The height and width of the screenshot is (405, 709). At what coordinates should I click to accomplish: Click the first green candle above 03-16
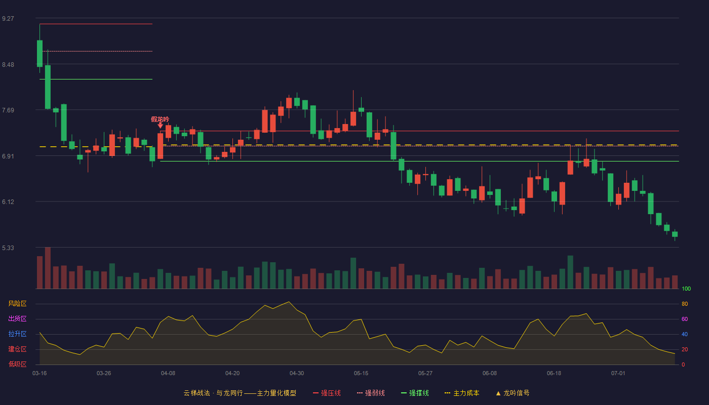40,53
